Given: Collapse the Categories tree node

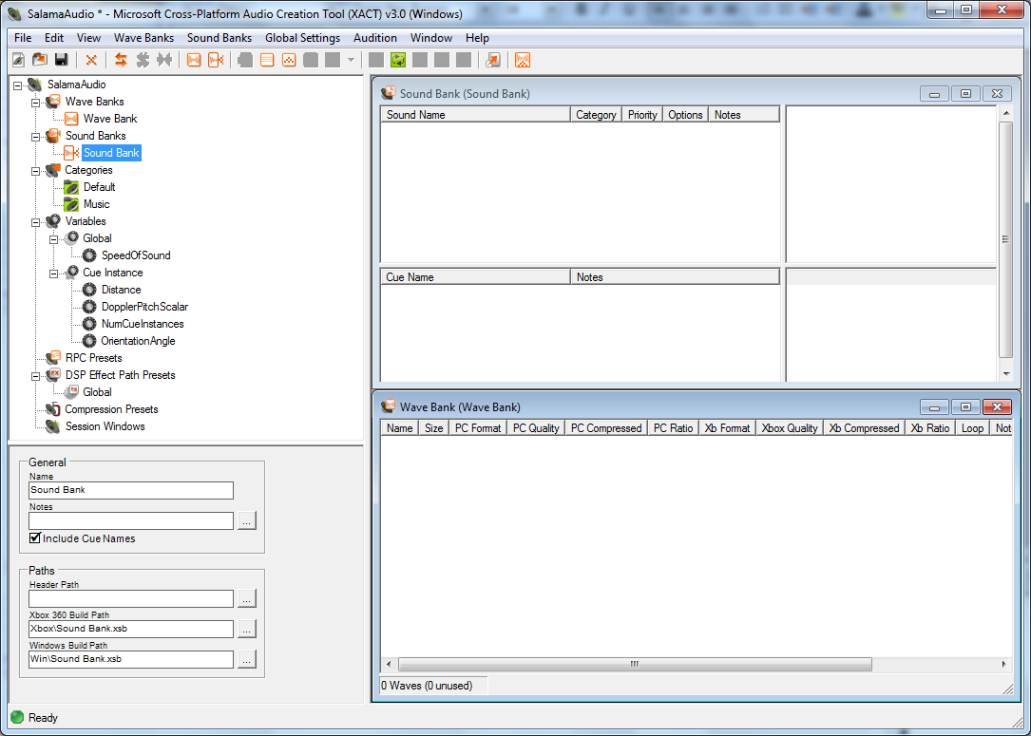Looking at the screenshot, I should [35, 170].
